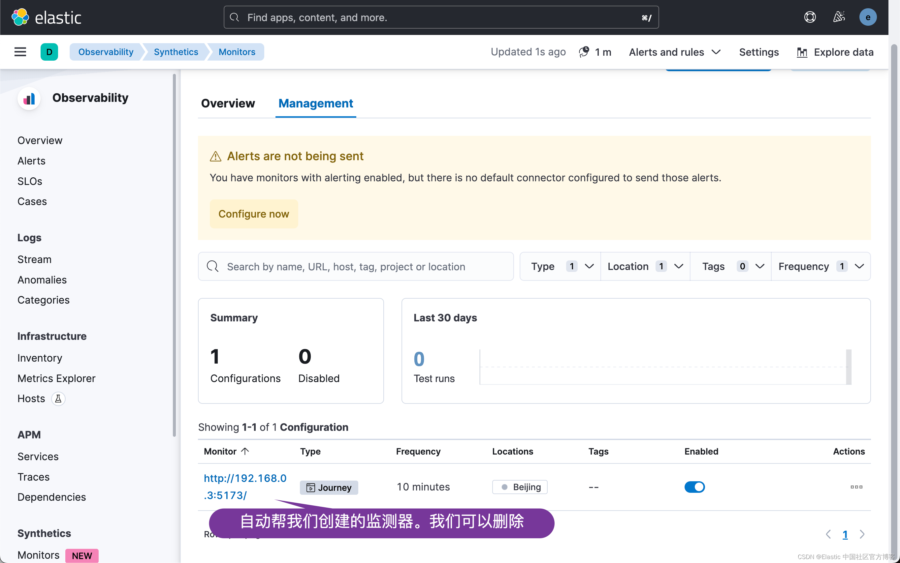
Task: Open the newsfeed celebration icon
Action: 839,17
